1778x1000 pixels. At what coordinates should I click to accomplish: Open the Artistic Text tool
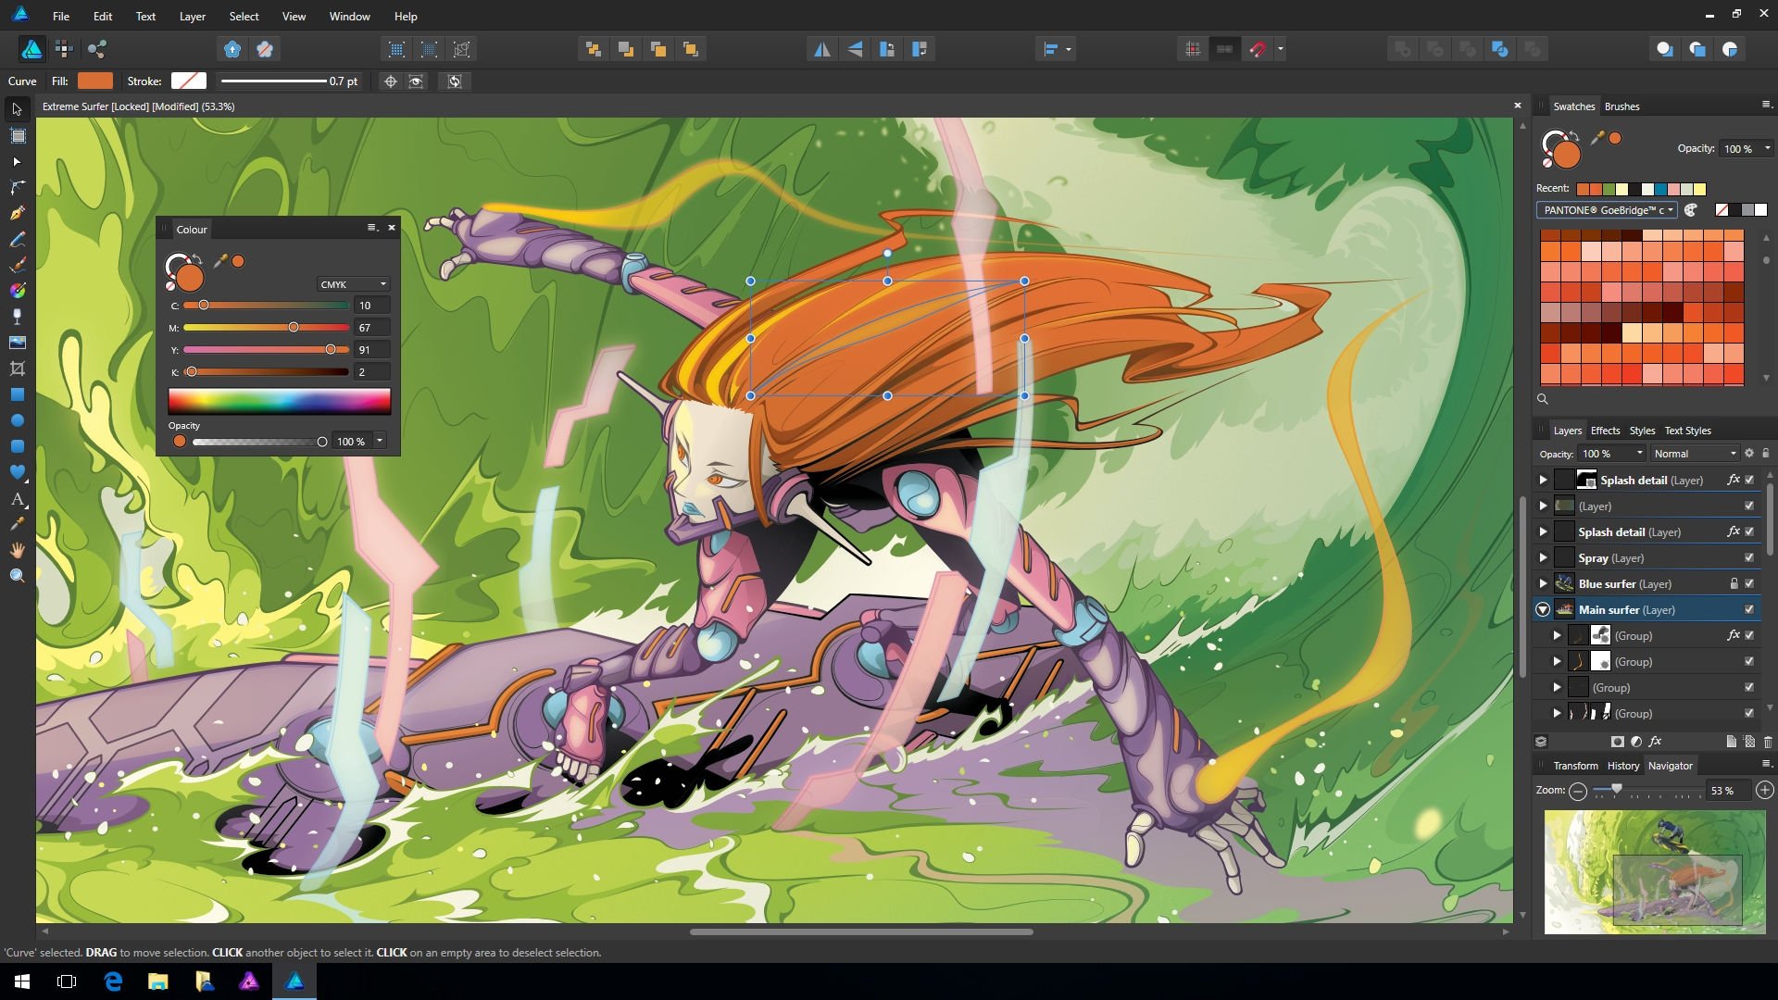17,498
